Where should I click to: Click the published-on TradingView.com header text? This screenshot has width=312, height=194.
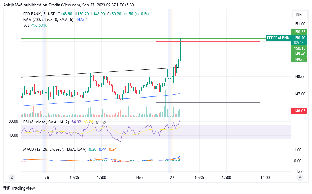[69, 5]
